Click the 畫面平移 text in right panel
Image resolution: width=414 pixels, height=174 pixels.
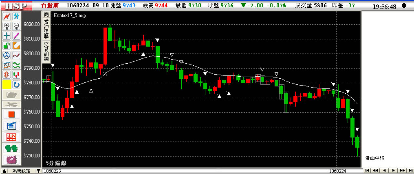click(374, 158)
